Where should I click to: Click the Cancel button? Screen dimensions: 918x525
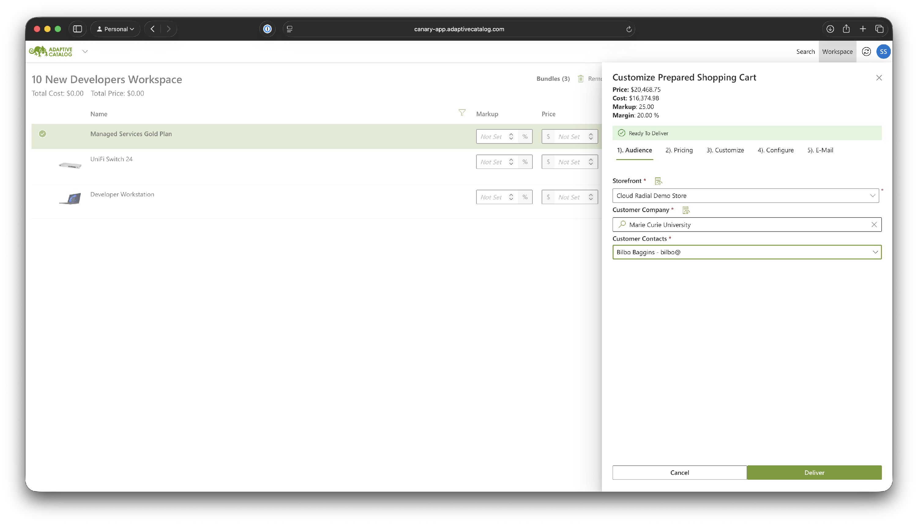pyautogui.click(x=679, y=472)
